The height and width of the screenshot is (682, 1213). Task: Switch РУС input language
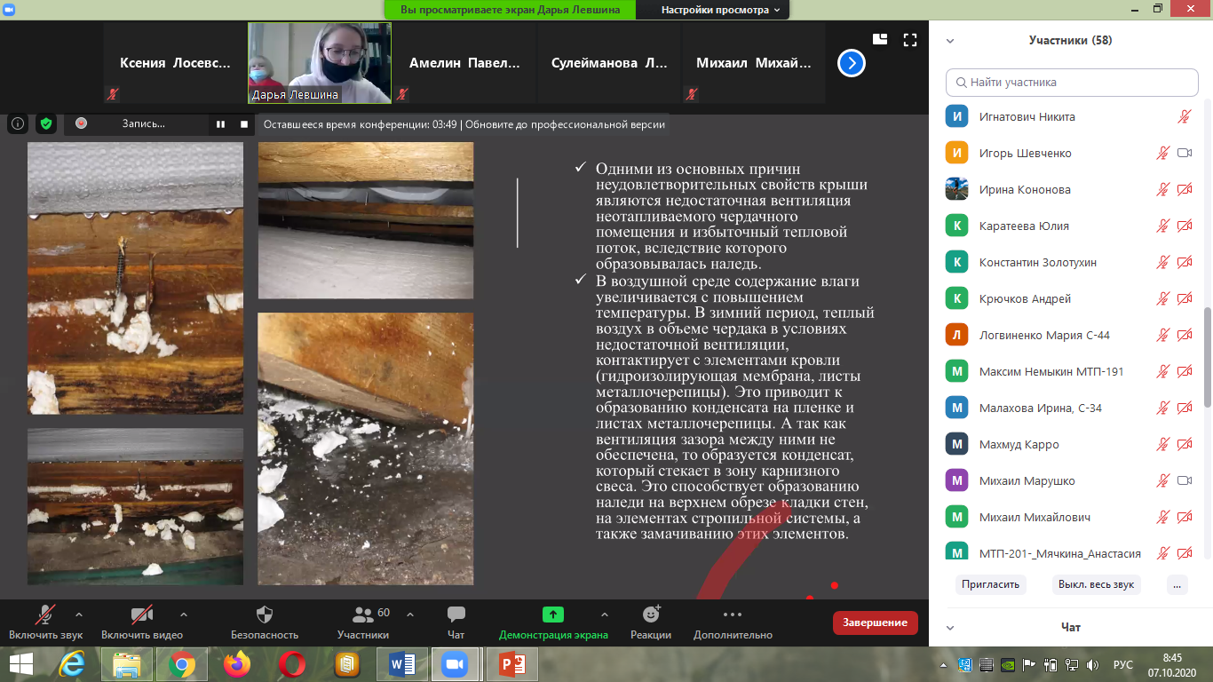click(x=1123, y=664)
